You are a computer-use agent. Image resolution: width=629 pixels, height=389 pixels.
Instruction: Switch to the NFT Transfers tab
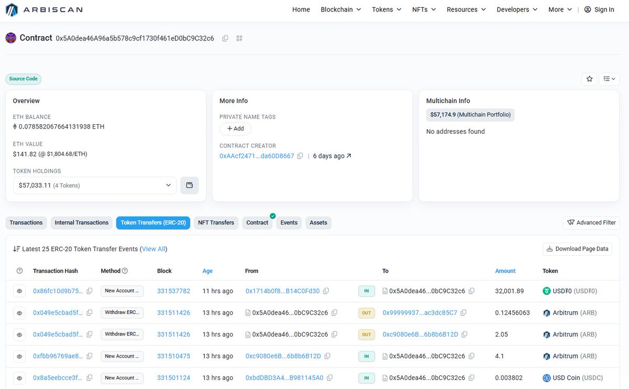(216, 223)
